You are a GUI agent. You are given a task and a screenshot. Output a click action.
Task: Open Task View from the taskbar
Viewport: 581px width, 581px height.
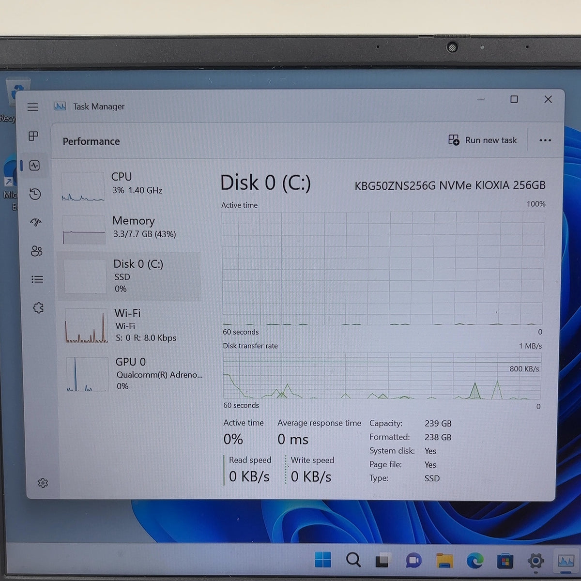click(383, 560)
